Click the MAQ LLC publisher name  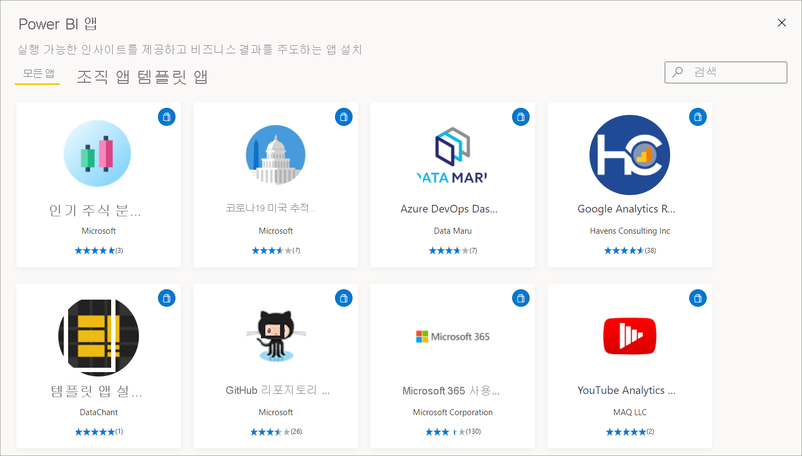coord(630,412)
